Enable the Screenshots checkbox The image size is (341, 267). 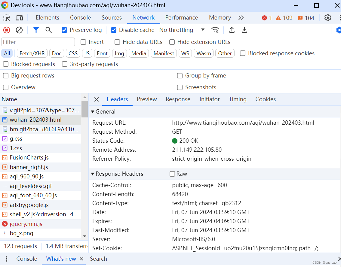click(180, 87)
